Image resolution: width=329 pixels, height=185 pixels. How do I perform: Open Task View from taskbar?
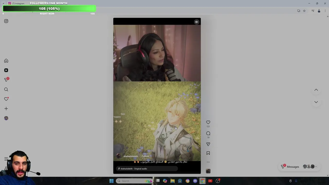tap(158, 181)
